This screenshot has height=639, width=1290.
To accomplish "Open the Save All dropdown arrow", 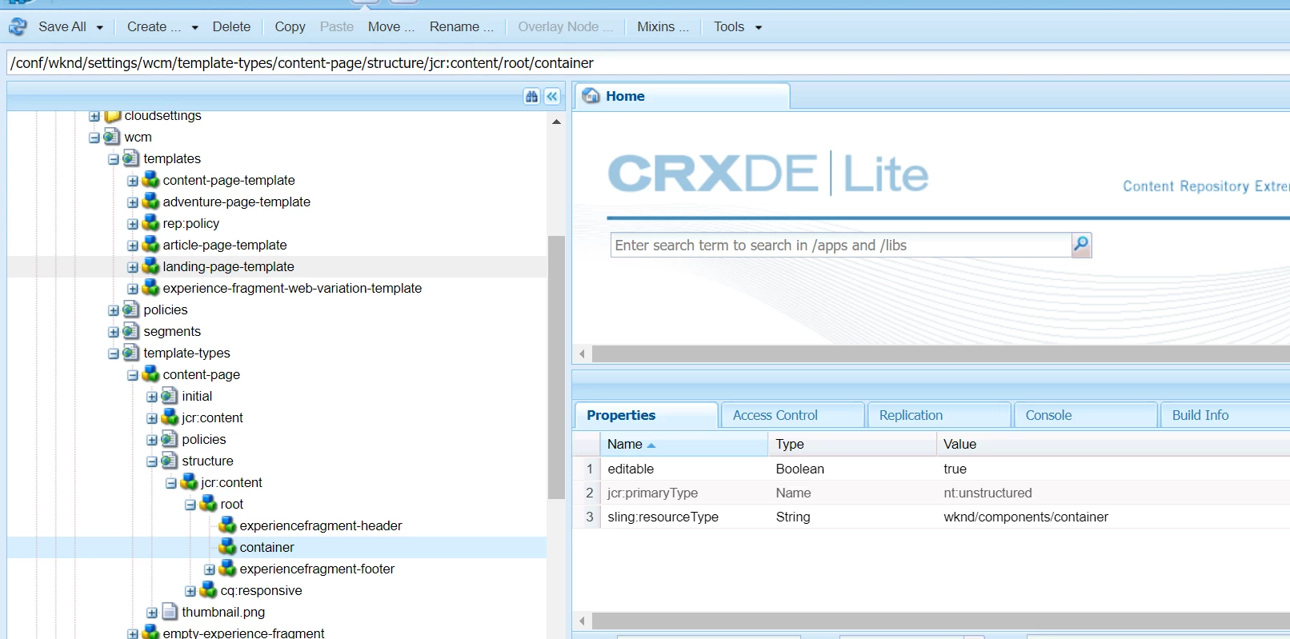I will (x=100, y=27).
